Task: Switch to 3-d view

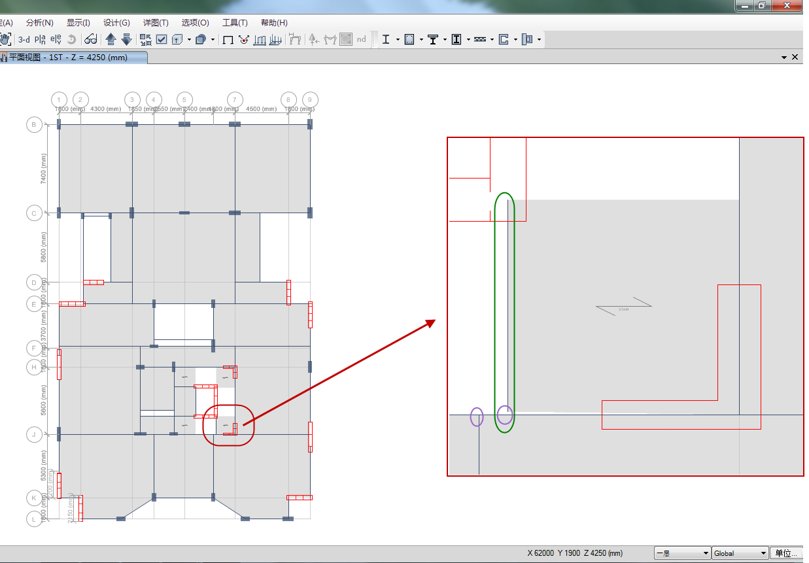Action: (x=24, y=39)
